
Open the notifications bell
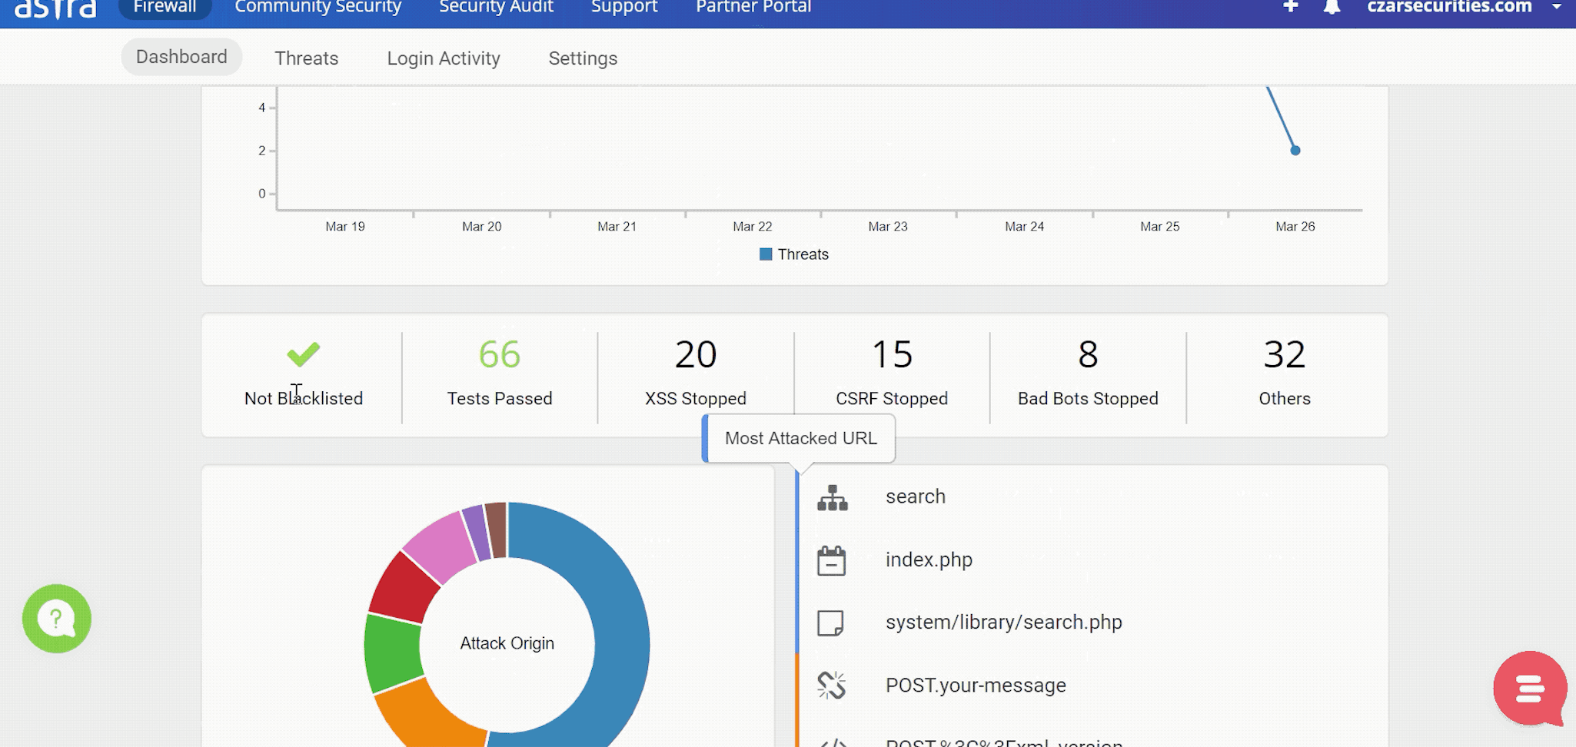coord(1332,6)
